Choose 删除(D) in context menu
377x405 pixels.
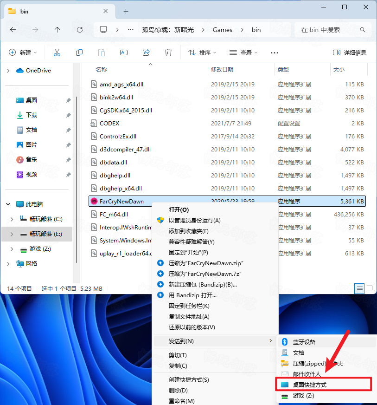[215, 391]
